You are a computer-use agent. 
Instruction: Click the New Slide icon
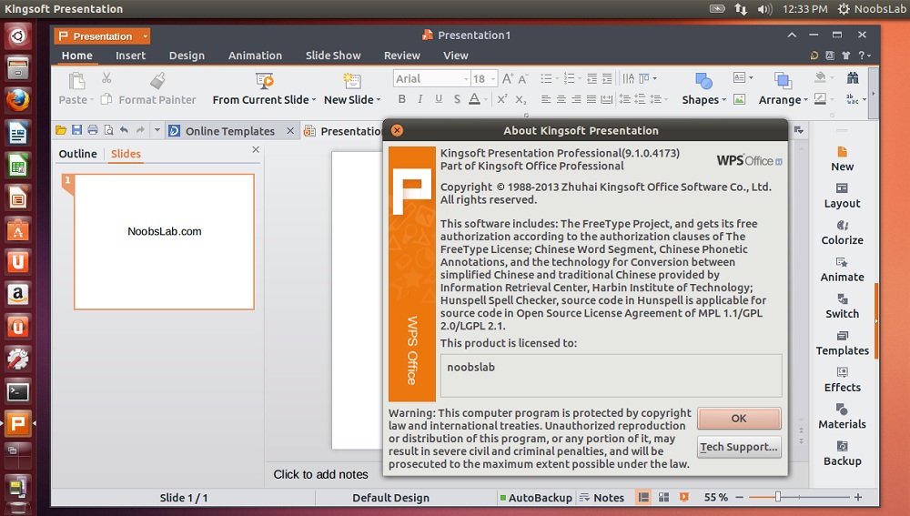[x=351, y=80]
